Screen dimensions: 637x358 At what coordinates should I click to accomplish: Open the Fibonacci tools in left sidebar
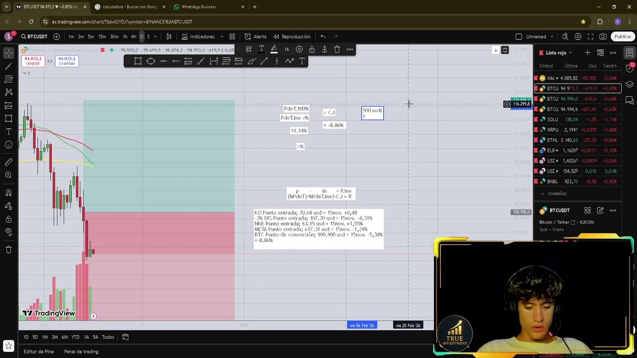[8, 79]
